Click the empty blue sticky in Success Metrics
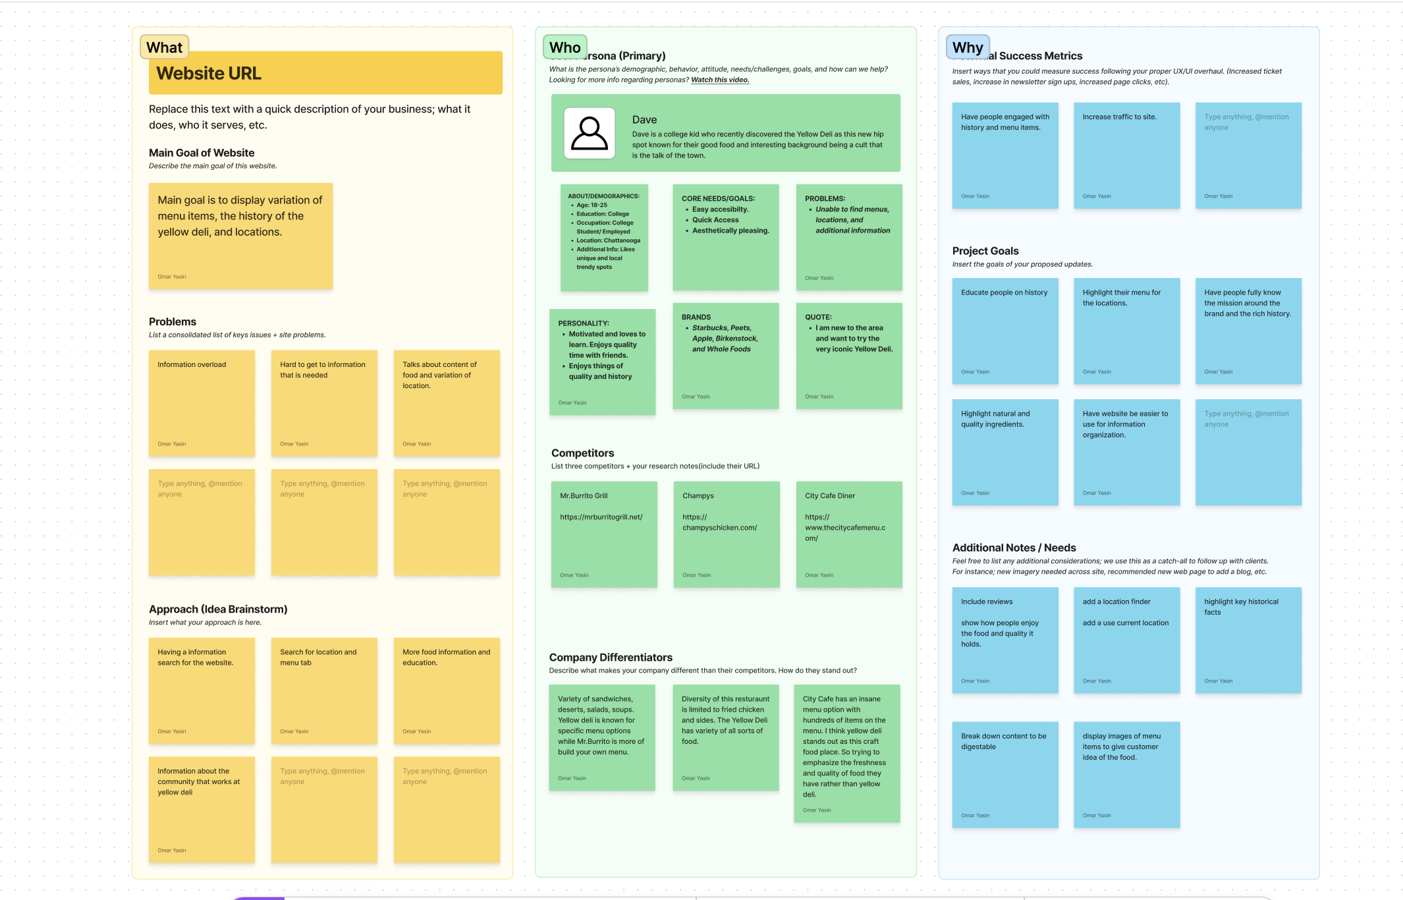This screenshot has width=1403, height=900. [1248, 155]
